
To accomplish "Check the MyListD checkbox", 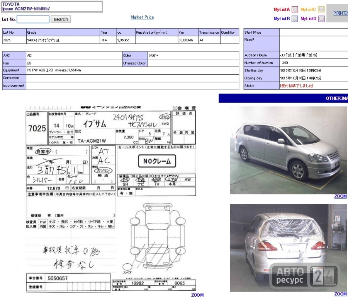I will coord(321,19).
